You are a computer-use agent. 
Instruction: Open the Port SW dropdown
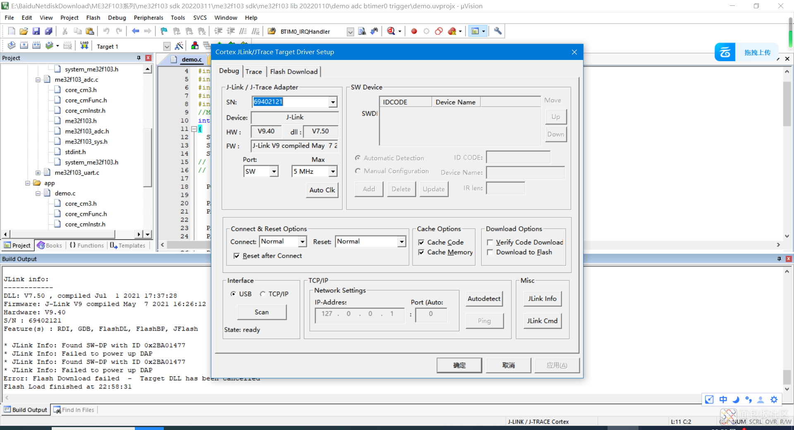[274, 171]
